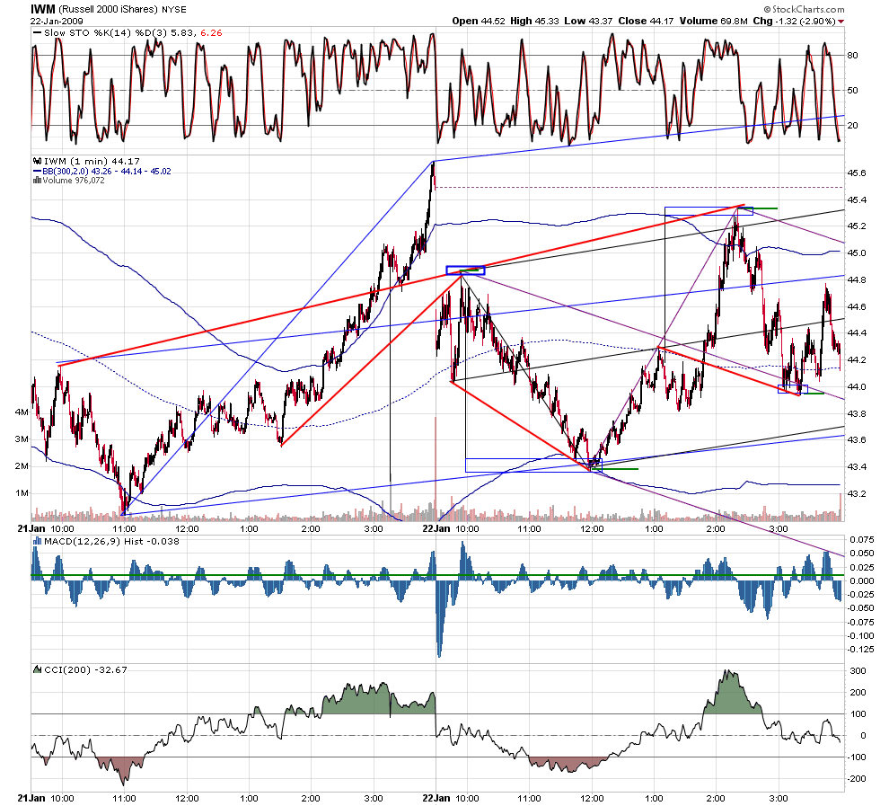Click the -100 label on the CCI axis
The height and width of the screenshot is (806, 889).
coord(857,757)
